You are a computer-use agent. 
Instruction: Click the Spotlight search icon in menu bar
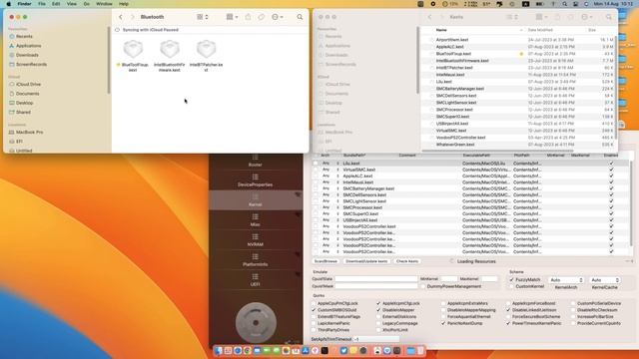[x=564, y=4]
